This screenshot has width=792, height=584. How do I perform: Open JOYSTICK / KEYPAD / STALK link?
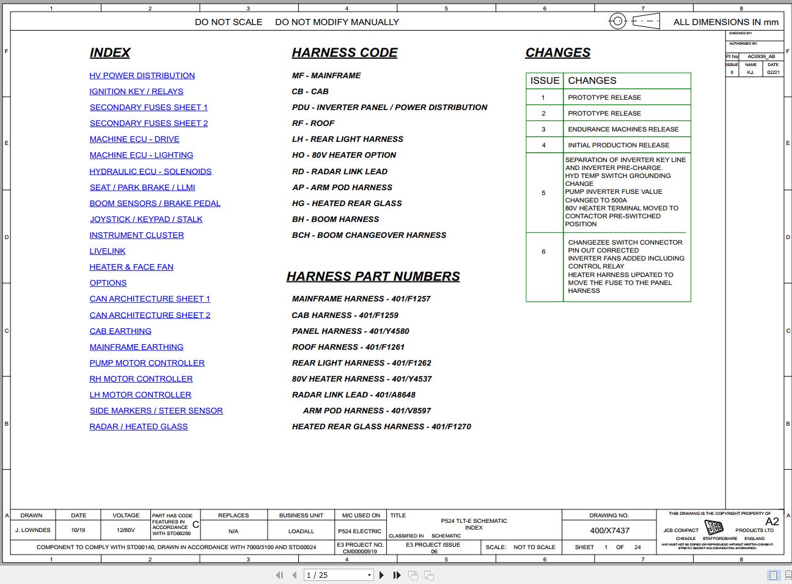click(146, 219)
